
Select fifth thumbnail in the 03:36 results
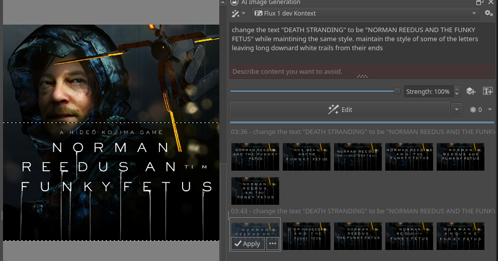click(x=460, y=157)
